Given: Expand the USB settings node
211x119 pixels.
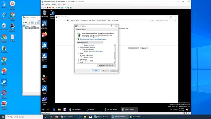Looking at the screenshot, I should pyautogui.click(x=79, y=59).
